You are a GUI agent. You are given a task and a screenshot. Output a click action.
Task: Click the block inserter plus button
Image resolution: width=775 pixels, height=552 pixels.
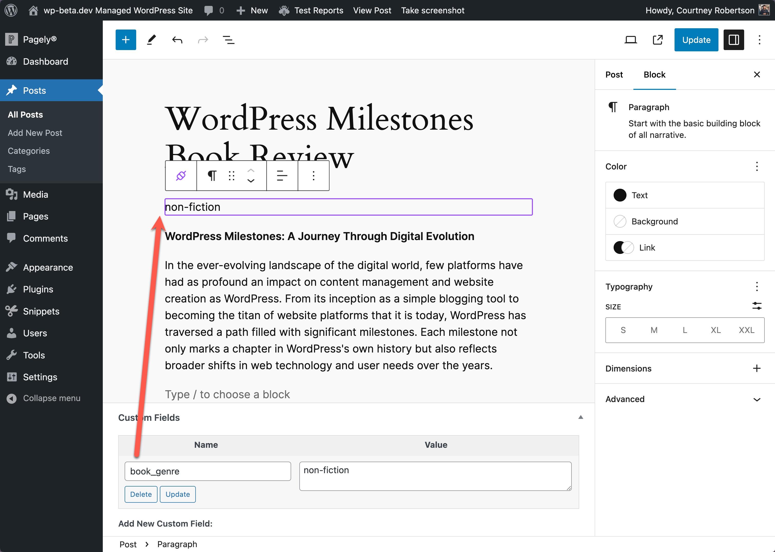[126, 40]
